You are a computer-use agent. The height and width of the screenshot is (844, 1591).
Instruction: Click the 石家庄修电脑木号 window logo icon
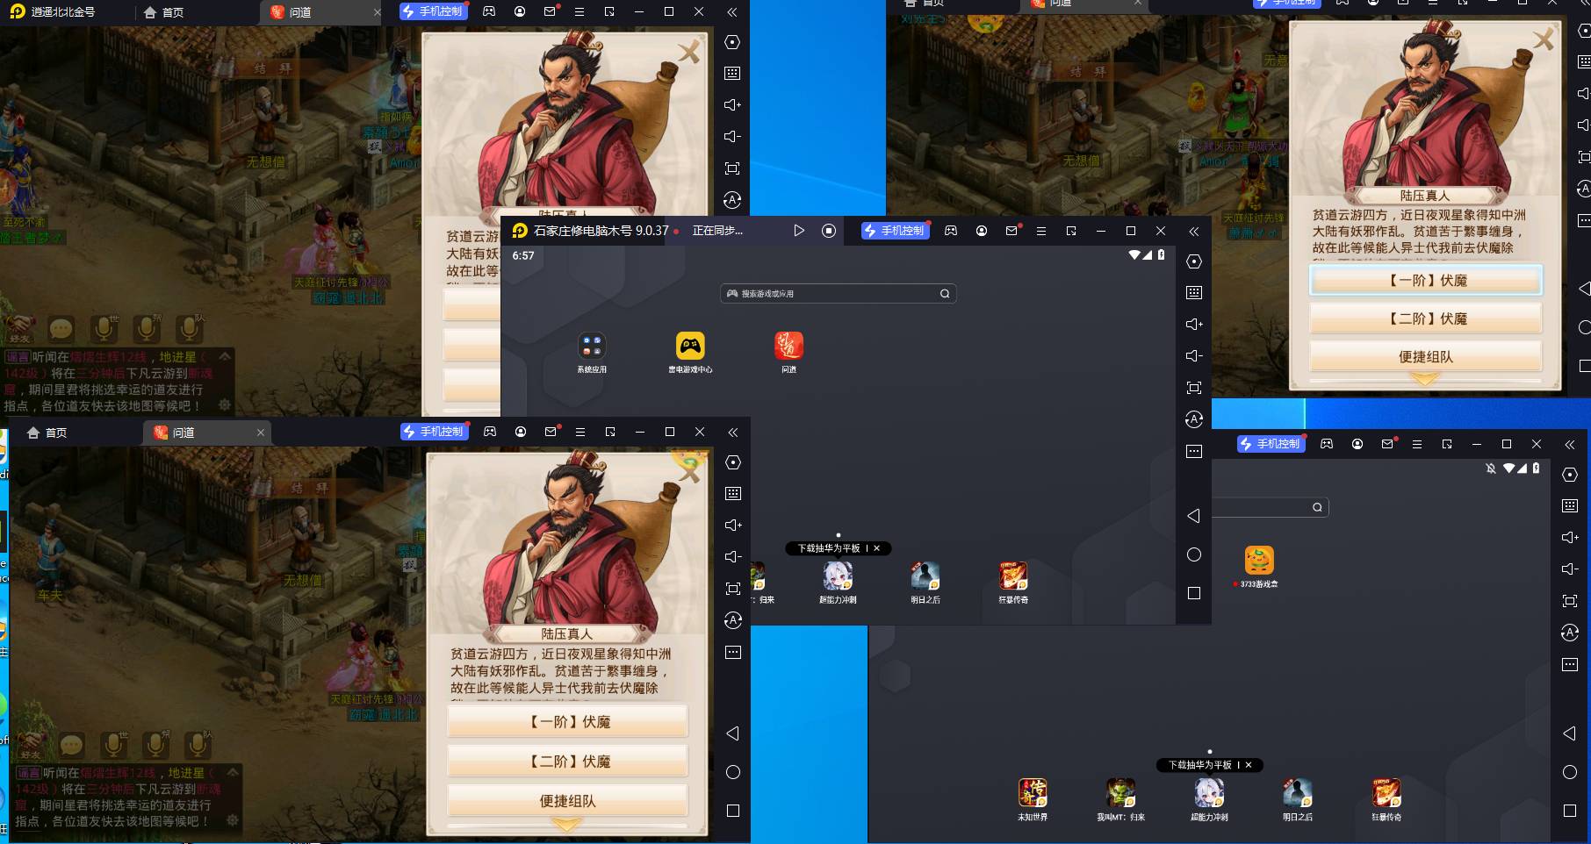point(520,231)
